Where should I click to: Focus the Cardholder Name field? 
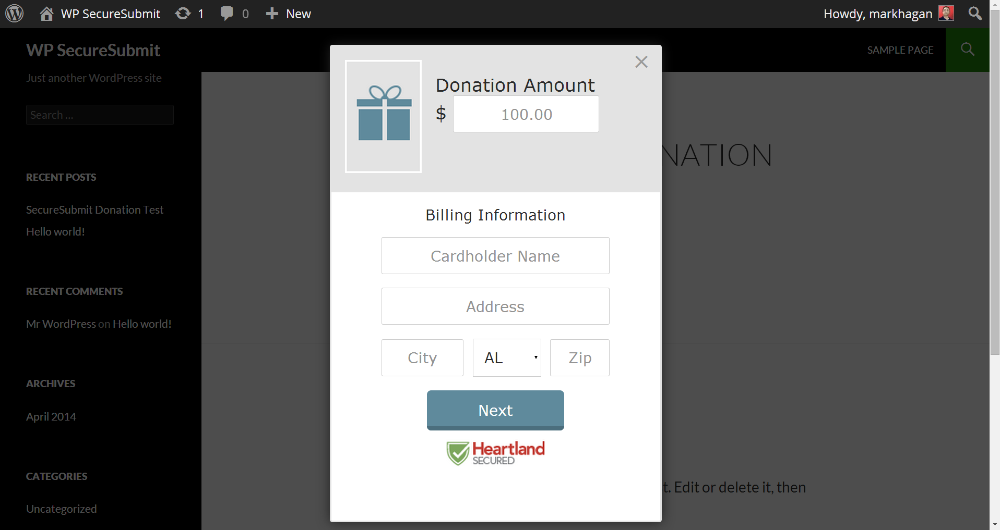click(x=495, y=256)
